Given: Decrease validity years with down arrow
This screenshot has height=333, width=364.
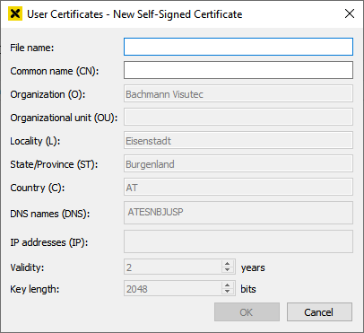Looking at the screenshot, I should (228, 270).
